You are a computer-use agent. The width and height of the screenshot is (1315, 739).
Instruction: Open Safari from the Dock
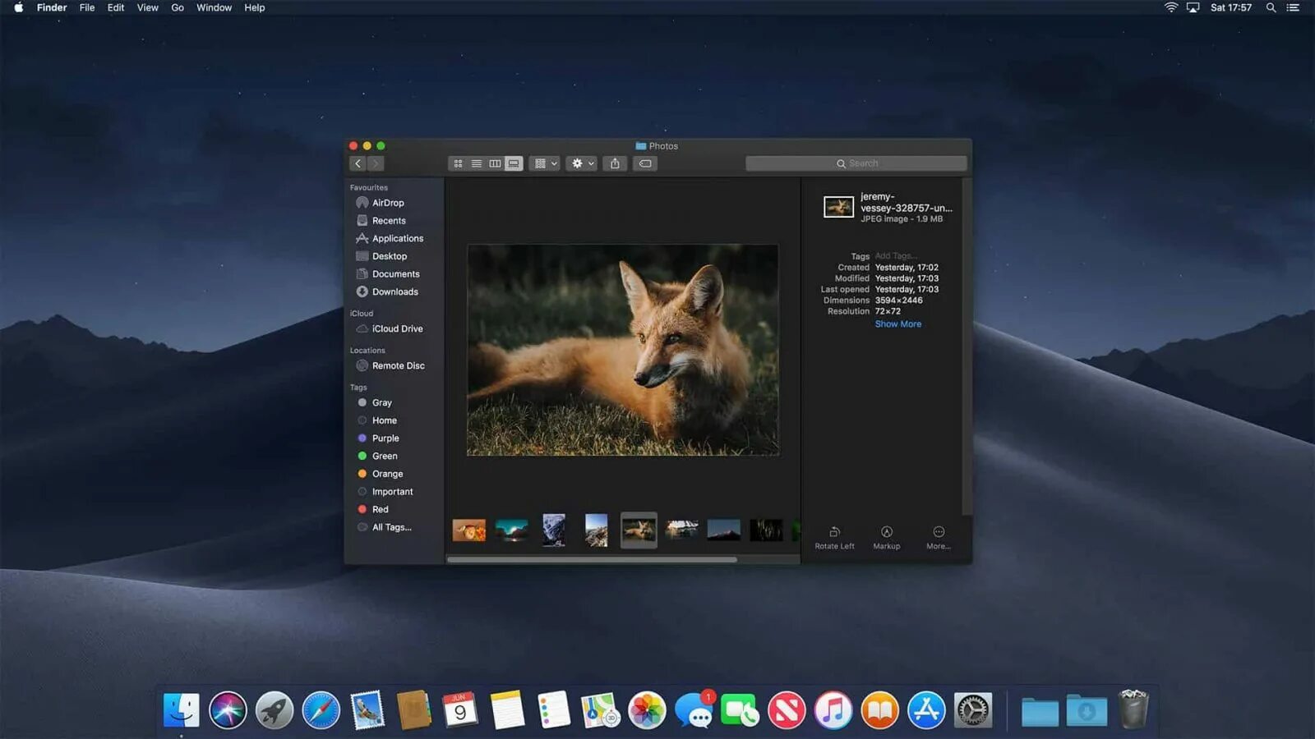tap(321, 710)
